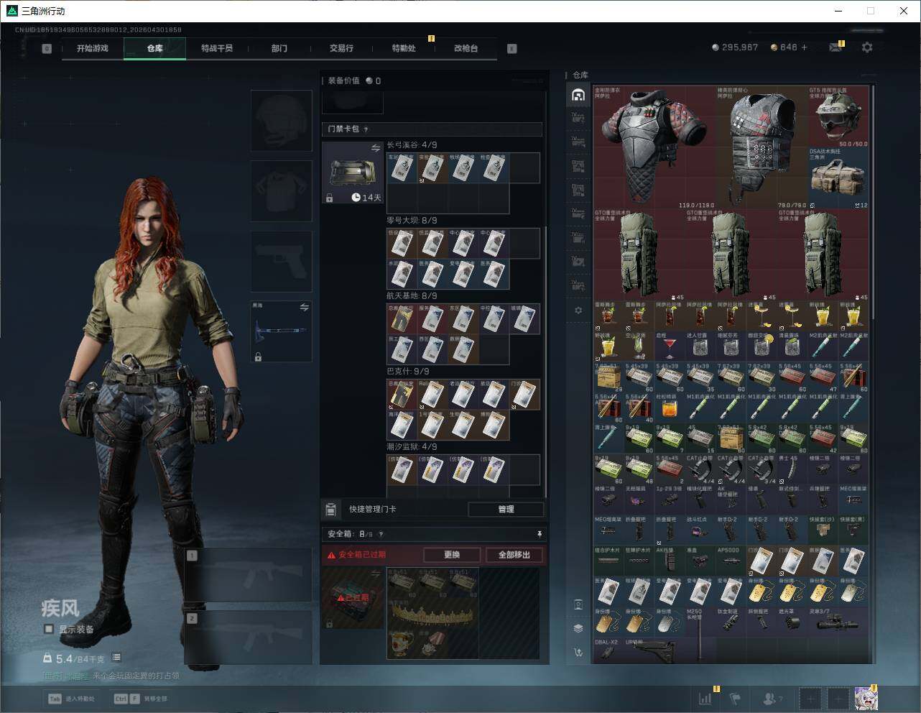This screenshot has width=921, height=713.
Task: Select the medal item in safe box
Action: (x=432, y=643)
